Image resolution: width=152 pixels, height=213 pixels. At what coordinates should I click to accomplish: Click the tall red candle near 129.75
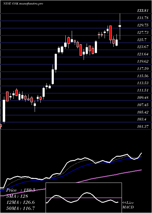[110, 33]
